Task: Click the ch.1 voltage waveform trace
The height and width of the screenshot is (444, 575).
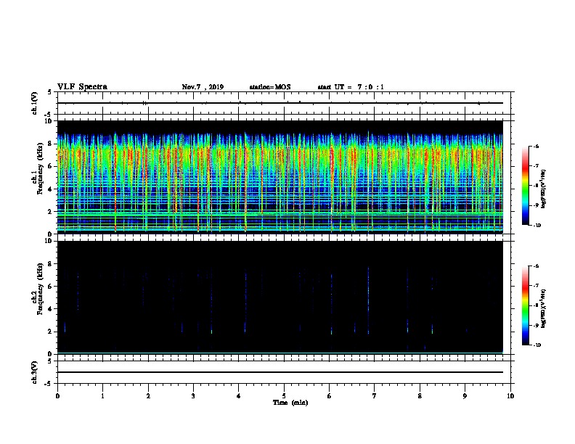Action: [x=280, y=103]
